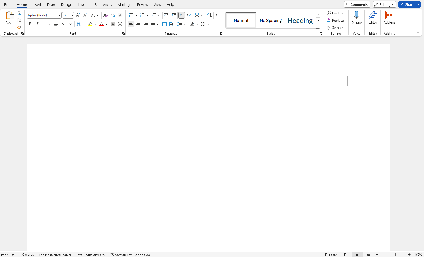424x257 pixels.
Task: Open the Review menu
Action: [x=142, y=4]
